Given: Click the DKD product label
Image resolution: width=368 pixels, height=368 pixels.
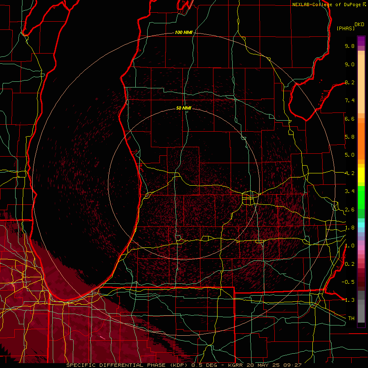Looking at the screenshot, I should [x=359, y=25].
